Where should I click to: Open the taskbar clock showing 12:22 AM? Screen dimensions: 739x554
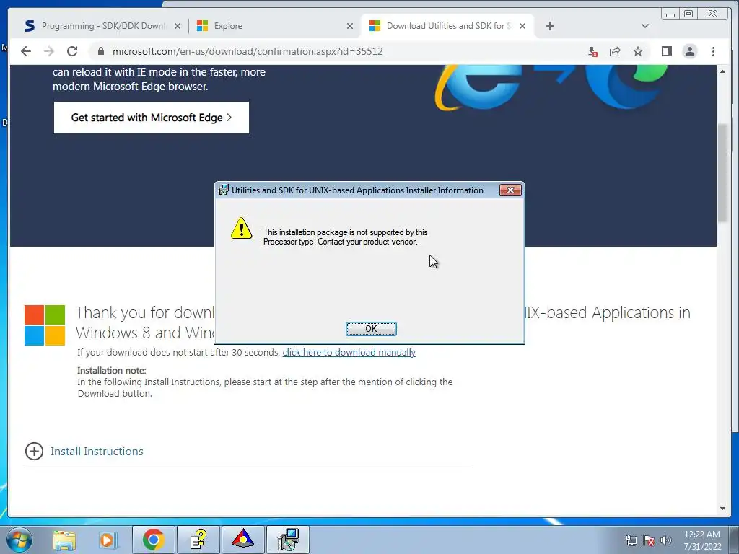point(702,540)
